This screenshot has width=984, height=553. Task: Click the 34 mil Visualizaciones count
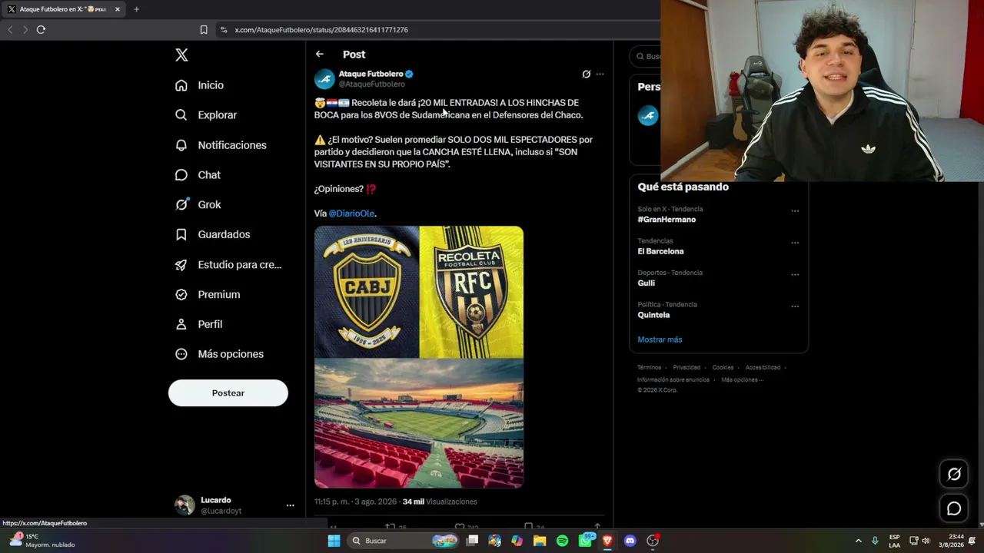point(440,502)
